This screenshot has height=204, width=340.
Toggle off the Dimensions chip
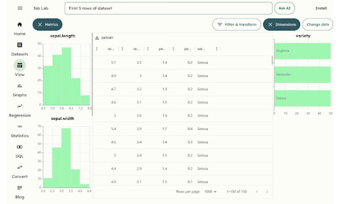point(282,24)
